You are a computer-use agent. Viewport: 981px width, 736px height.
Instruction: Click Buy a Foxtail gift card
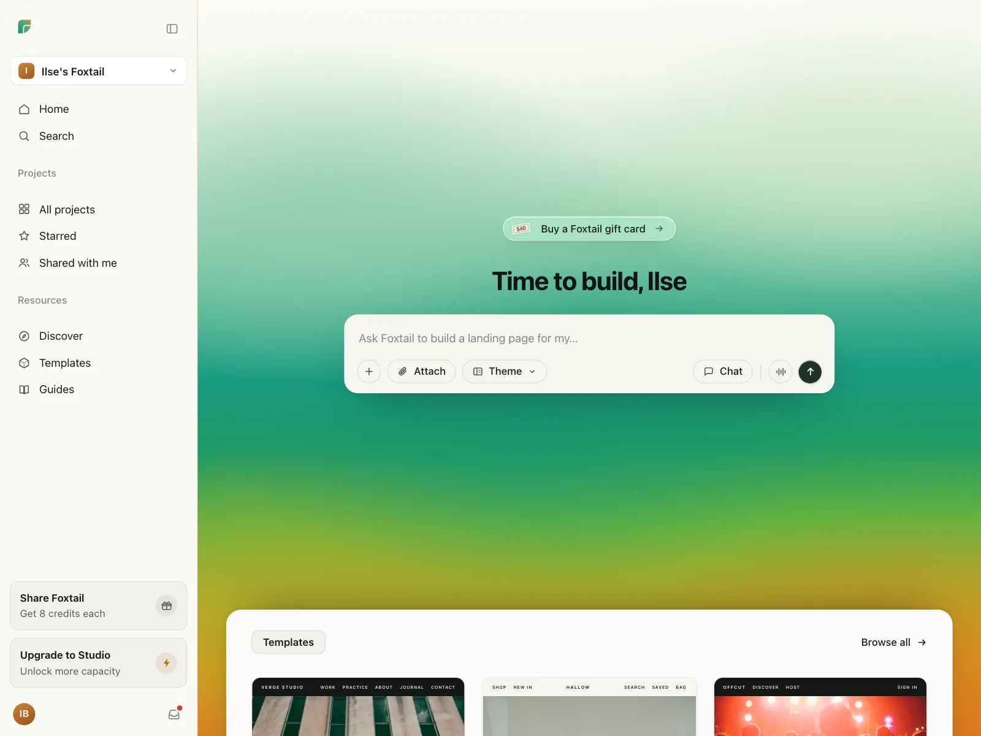tap(589, 229)
